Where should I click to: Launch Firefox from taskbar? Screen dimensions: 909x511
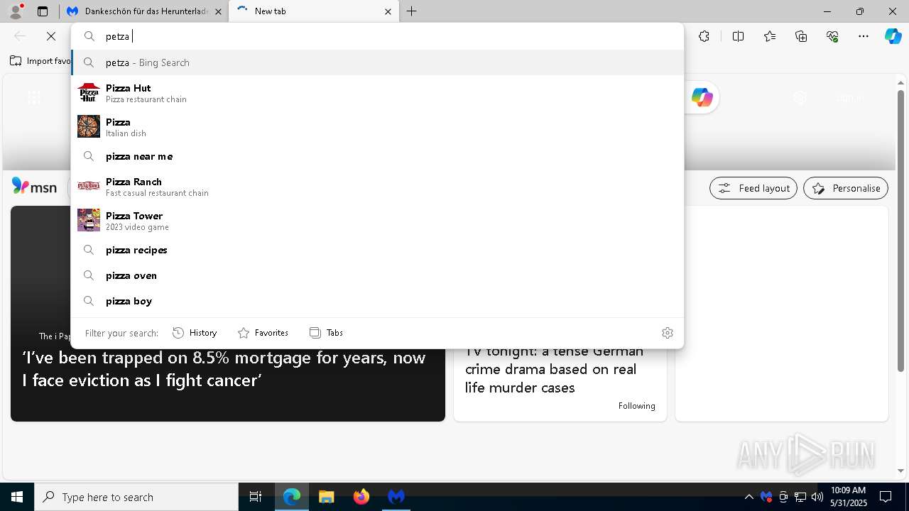point(361,497)
